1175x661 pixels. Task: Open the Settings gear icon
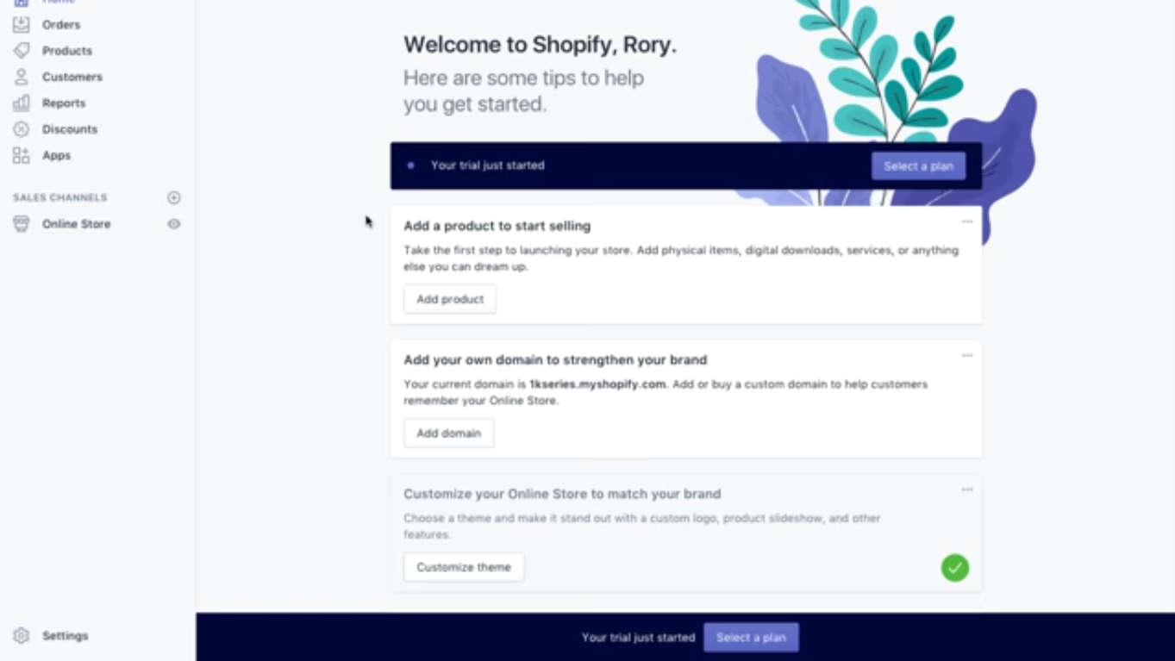tap(21, 636)
